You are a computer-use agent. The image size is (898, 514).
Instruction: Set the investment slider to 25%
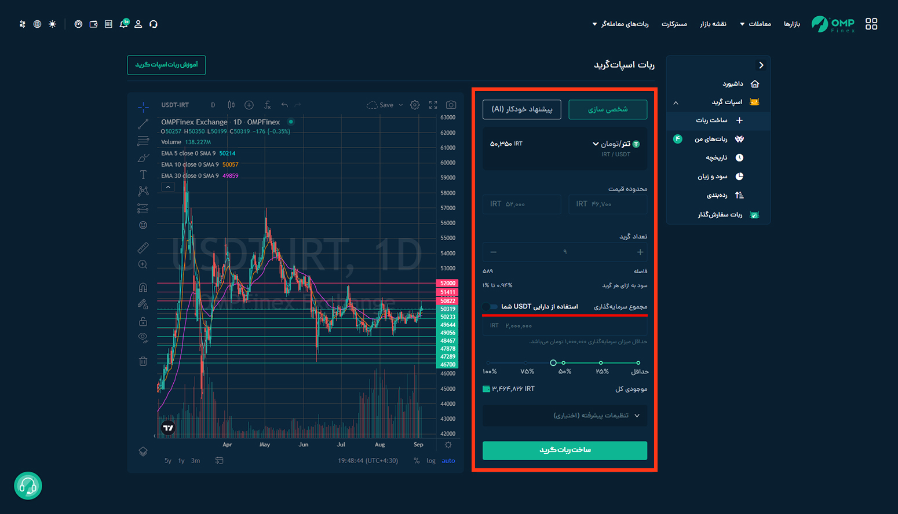coord(601,363)
